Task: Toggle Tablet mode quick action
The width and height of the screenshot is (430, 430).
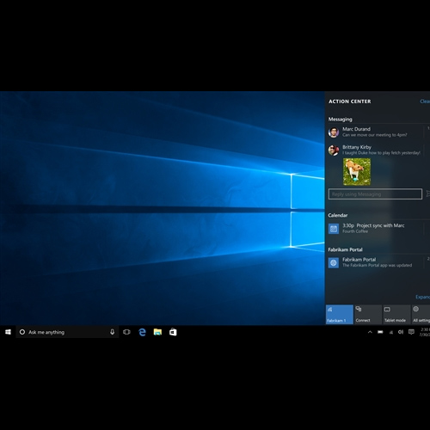Action: 396,315
